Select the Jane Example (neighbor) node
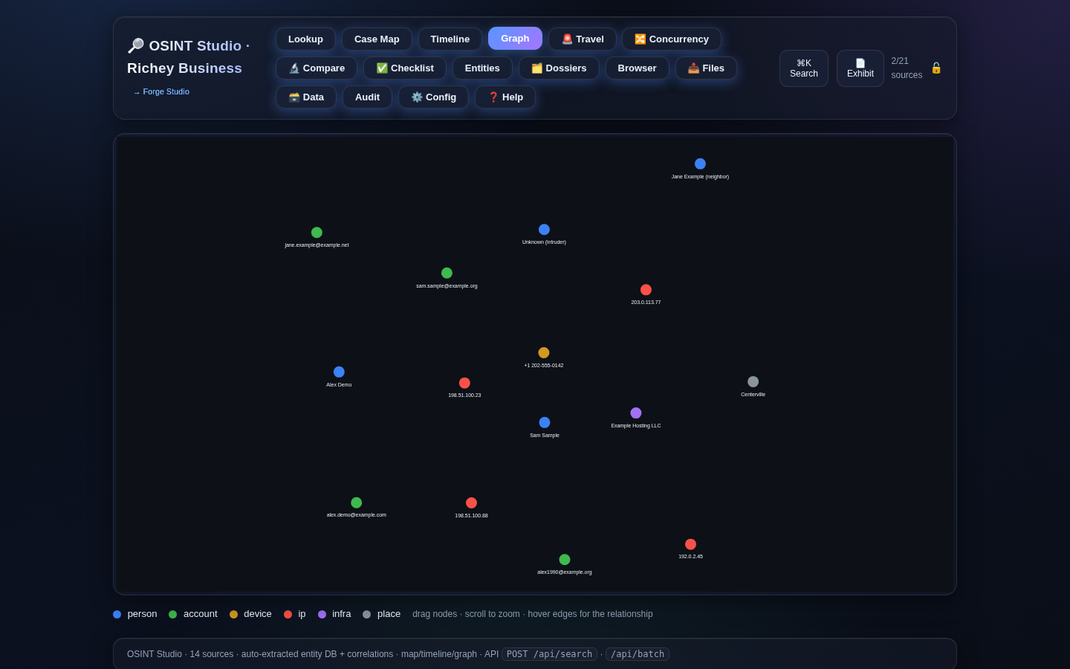The width and height of the screenshot is (1070, 669). click(700, 164)
